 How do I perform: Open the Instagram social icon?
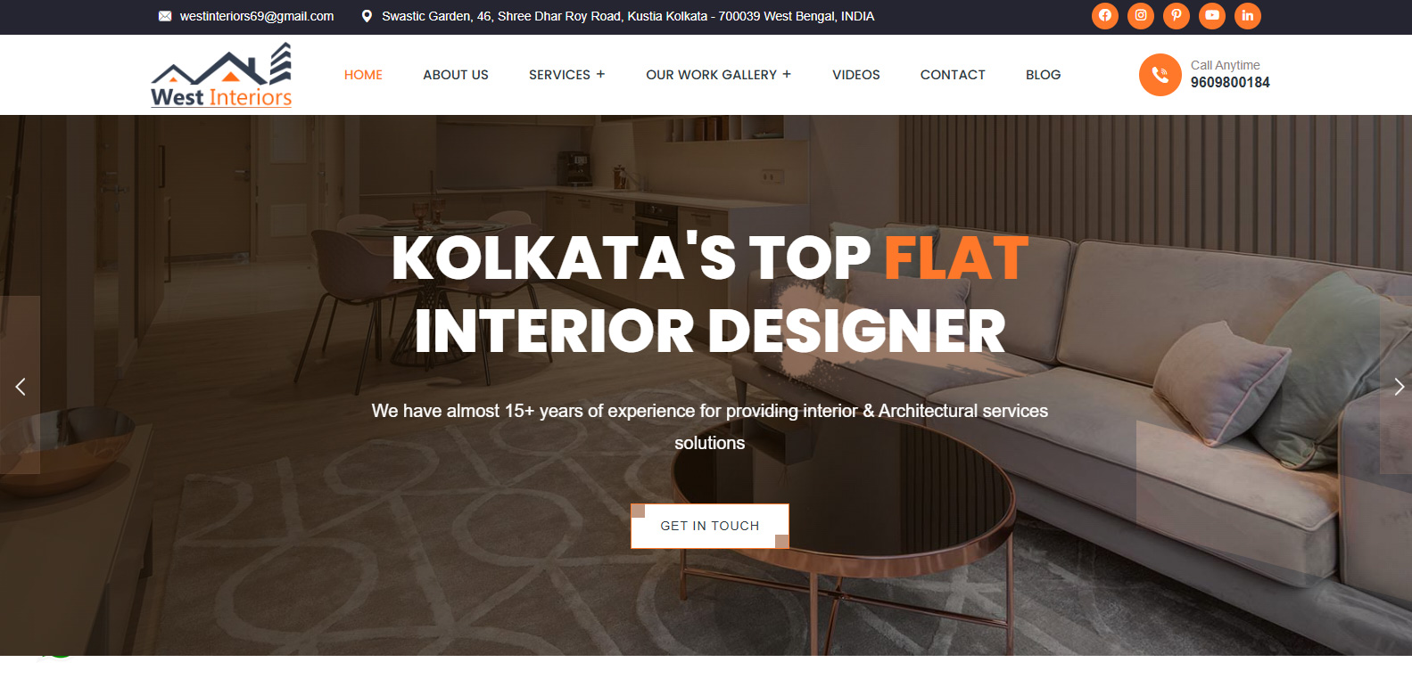point(1140,16)
